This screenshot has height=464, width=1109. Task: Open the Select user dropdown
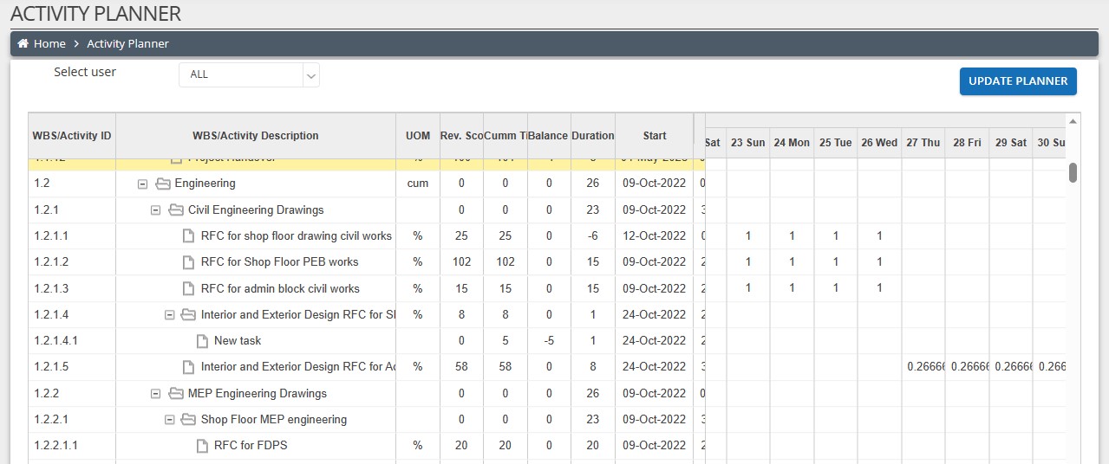coord(249,74)
